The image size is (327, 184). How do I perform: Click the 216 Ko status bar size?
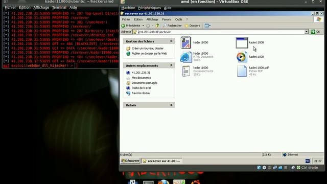coord(267,155)
